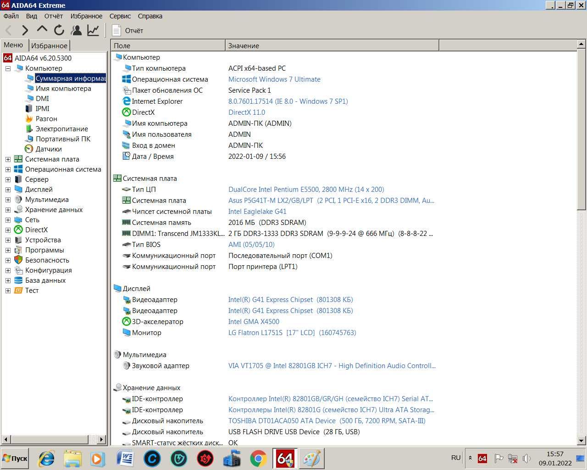Image resolution: width=587 pixels, height=470 pixels.
Task: Click the Устройства tree icon
Action: tap(18, 240)
